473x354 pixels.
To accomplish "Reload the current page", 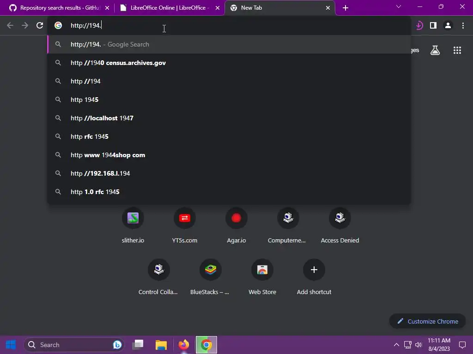I will [40, 25].
